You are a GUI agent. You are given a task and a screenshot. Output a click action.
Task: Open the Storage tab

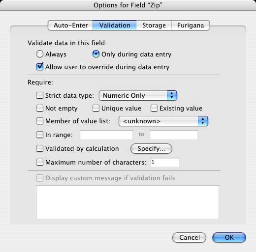pyautogui.click(x=154, y=26)
